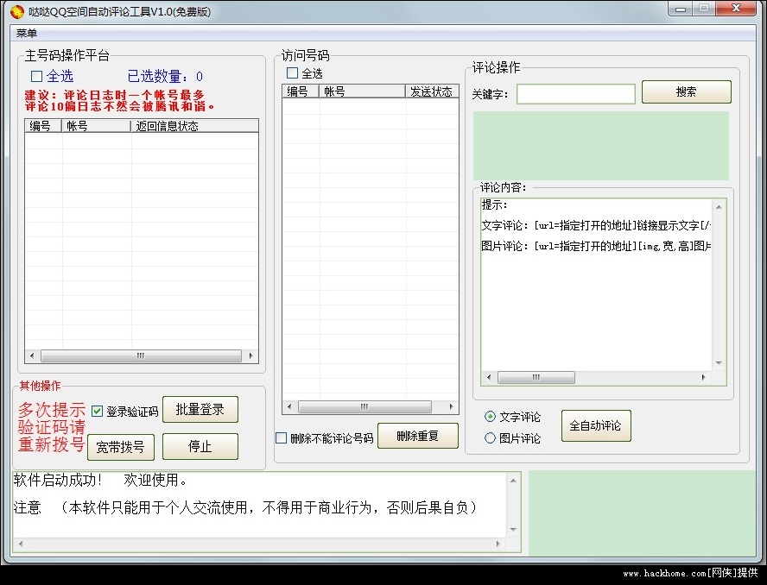The width and height of the screenshot is (767, 585).
Task: Click right arrow of log box horizontal scrollbar
Action: [x=498, y=544]
